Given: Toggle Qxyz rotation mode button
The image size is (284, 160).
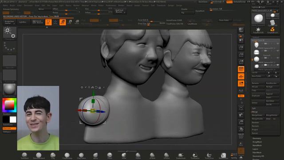Looking at the screenshot, I should click(241, 96).
